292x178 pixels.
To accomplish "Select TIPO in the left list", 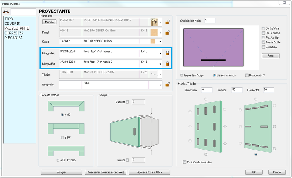I will [9, 19].
